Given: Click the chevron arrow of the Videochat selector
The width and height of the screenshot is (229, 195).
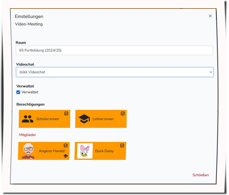Looking at the screenshot, I should tap(210, 72).
